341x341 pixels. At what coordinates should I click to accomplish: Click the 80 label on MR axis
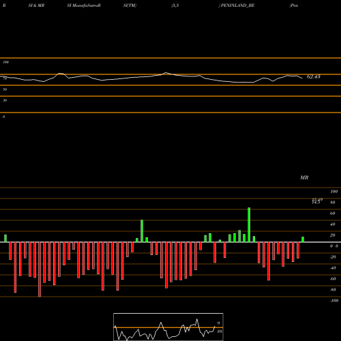333,203
